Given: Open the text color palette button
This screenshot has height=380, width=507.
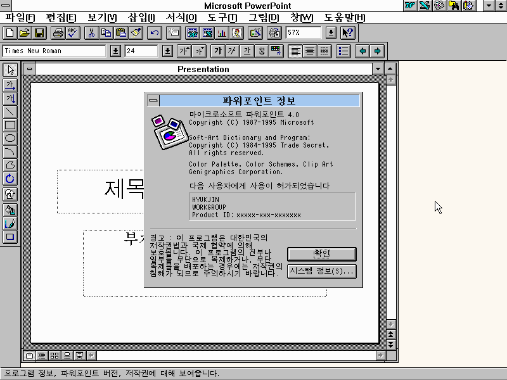Looking at the screenshot, I should click(x=276, y=51).
